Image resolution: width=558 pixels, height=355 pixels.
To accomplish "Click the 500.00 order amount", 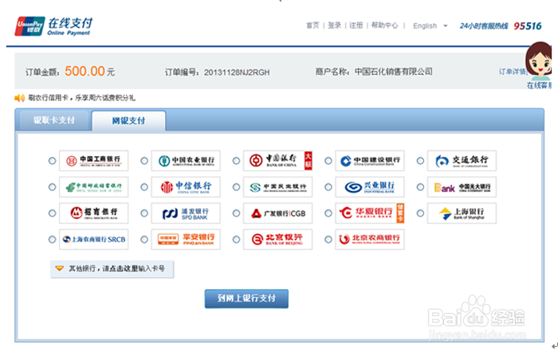I will (84, 72).
